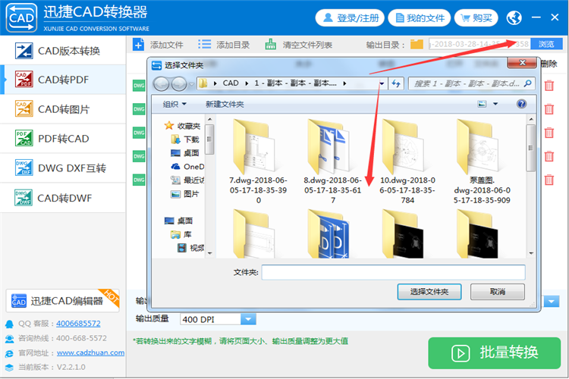Click the 文件夹 name input field
The image size is (569, 379).
tap(393, 272)
